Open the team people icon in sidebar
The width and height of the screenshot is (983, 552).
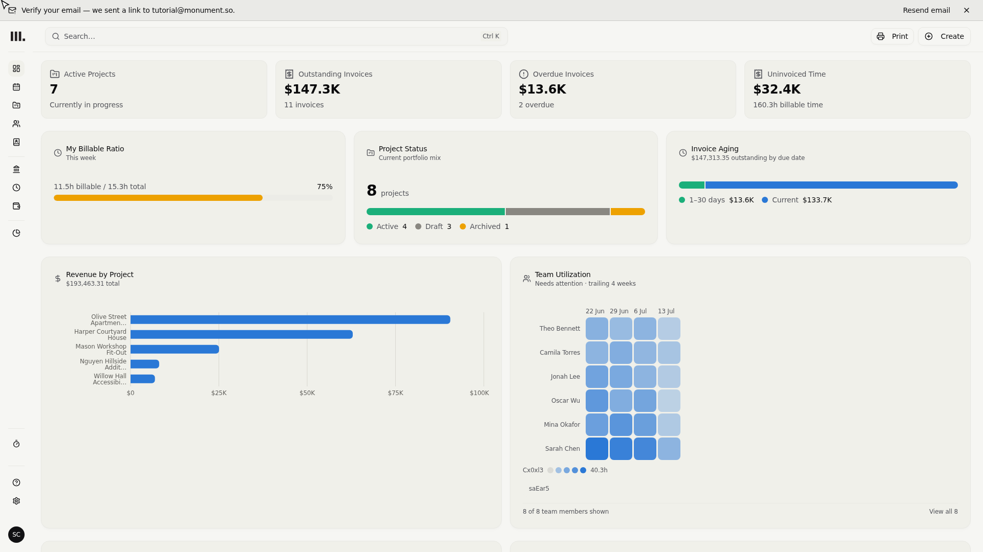tap(16, 124)
